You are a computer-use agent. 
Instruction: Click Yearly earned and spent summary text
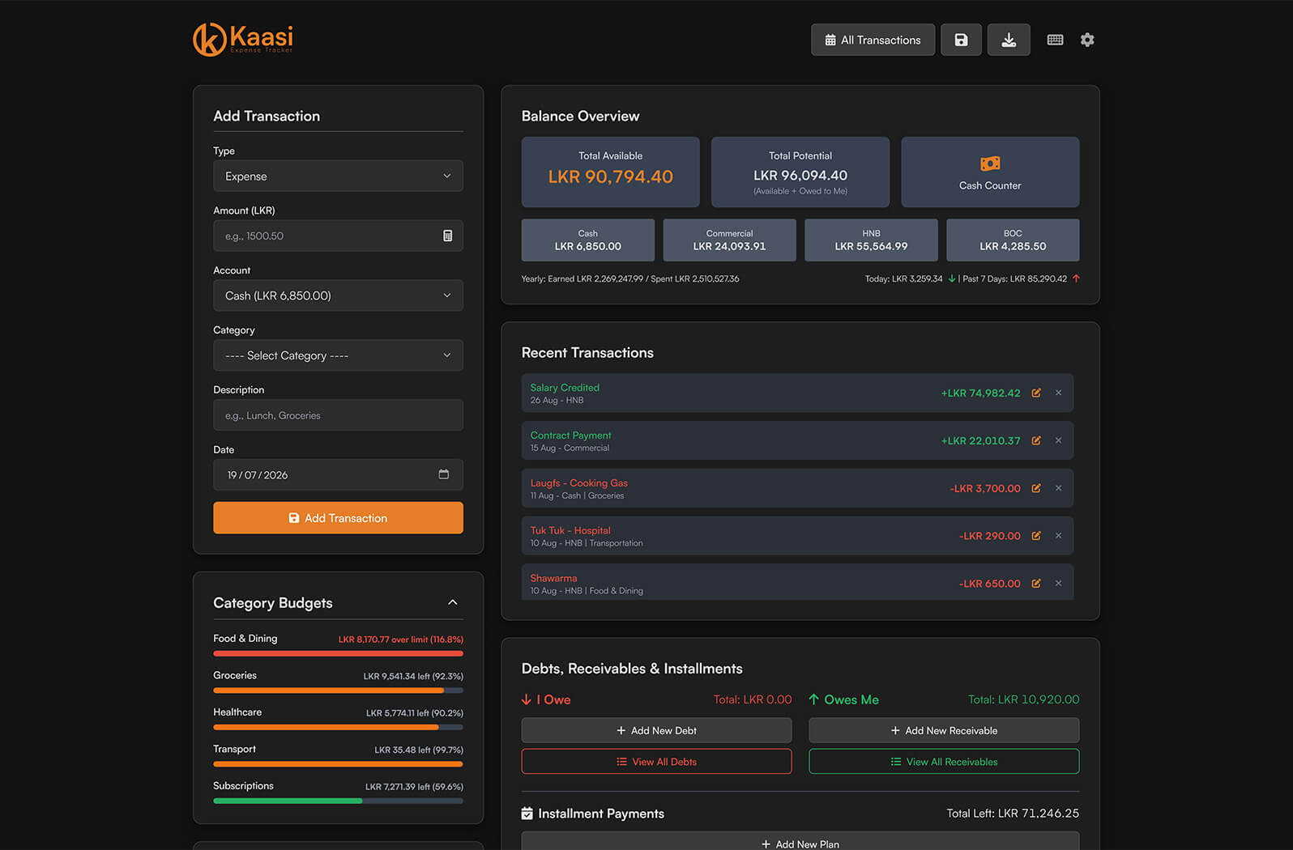(x=630, y=278)
